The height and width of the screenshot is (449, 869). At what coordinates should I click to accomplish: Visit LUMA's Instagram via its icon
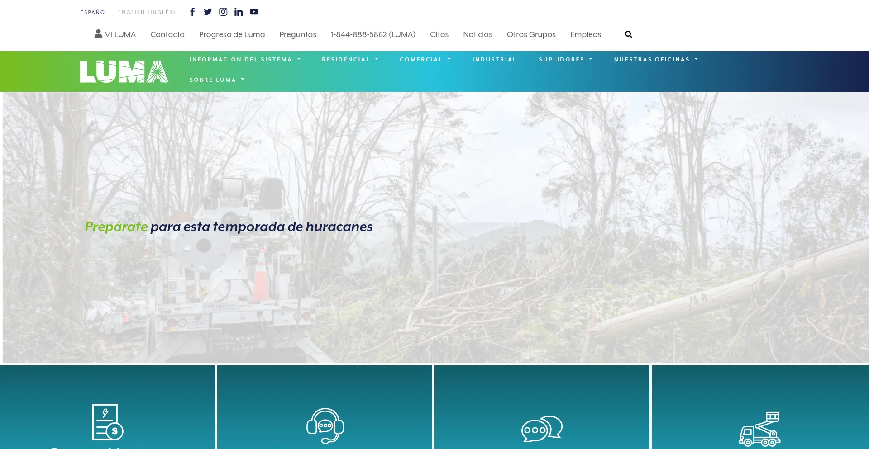223,12
